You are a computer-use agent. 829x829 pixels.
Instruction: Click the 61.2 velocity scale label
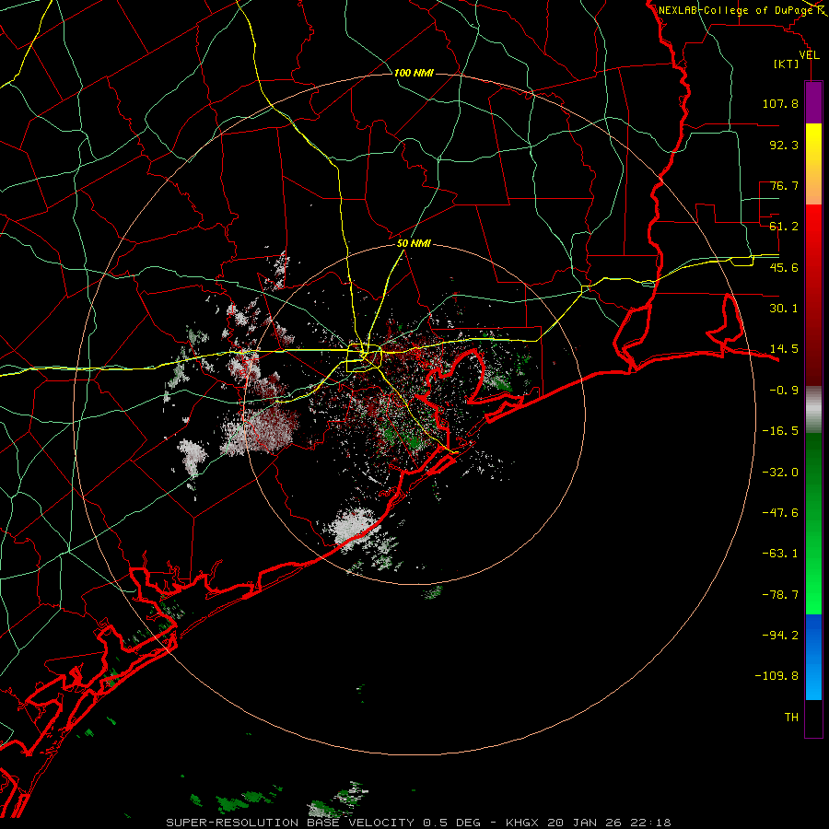pyautogui.click(x=784, y=227)
